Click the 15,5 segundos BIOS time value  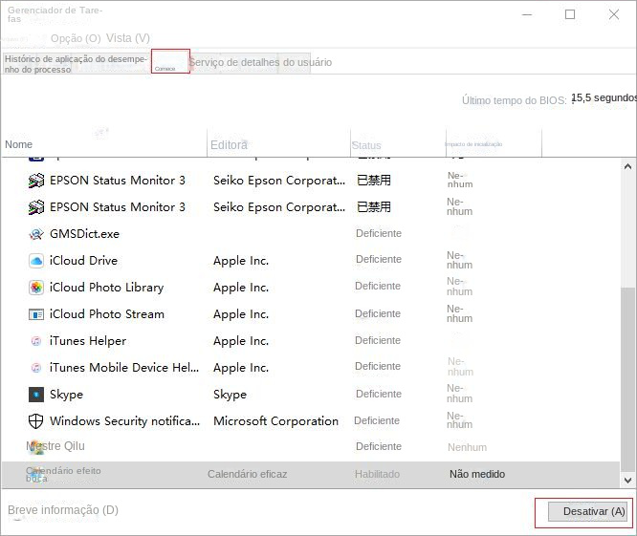click(604, 98)
